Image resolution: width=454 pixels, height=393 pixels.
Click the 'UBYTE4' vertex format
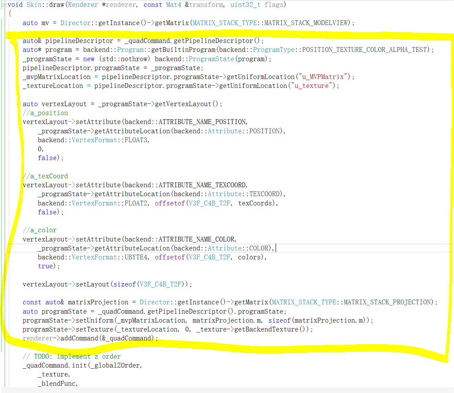pyautogui.click(x=136, y=257)
